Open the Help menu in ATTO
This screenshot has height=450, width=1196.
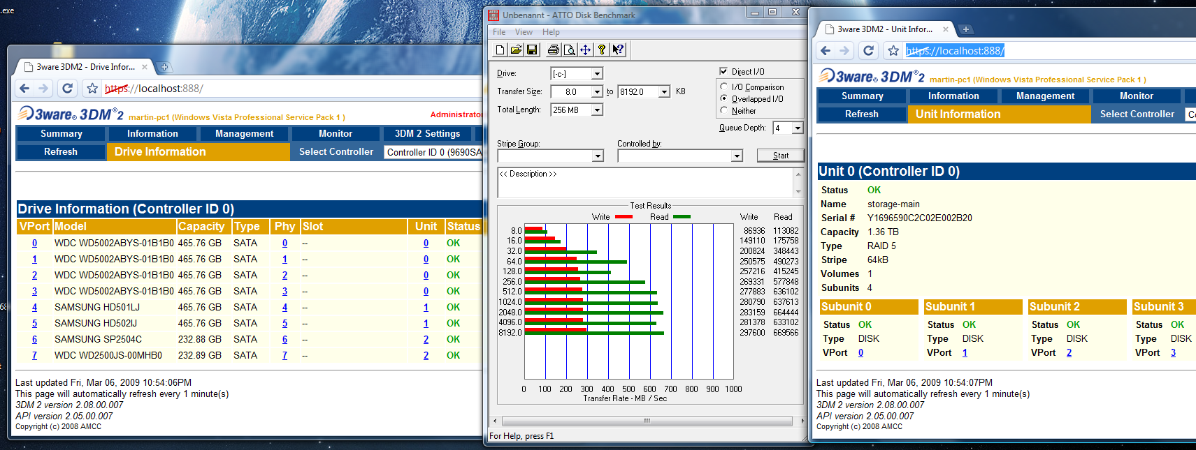pos(551,32)
